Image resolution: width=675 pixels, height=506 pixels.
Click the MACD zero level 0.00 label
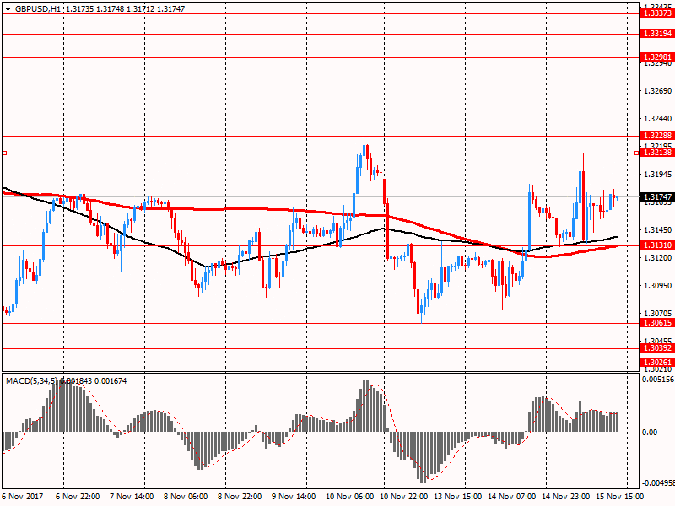point(650,433)
